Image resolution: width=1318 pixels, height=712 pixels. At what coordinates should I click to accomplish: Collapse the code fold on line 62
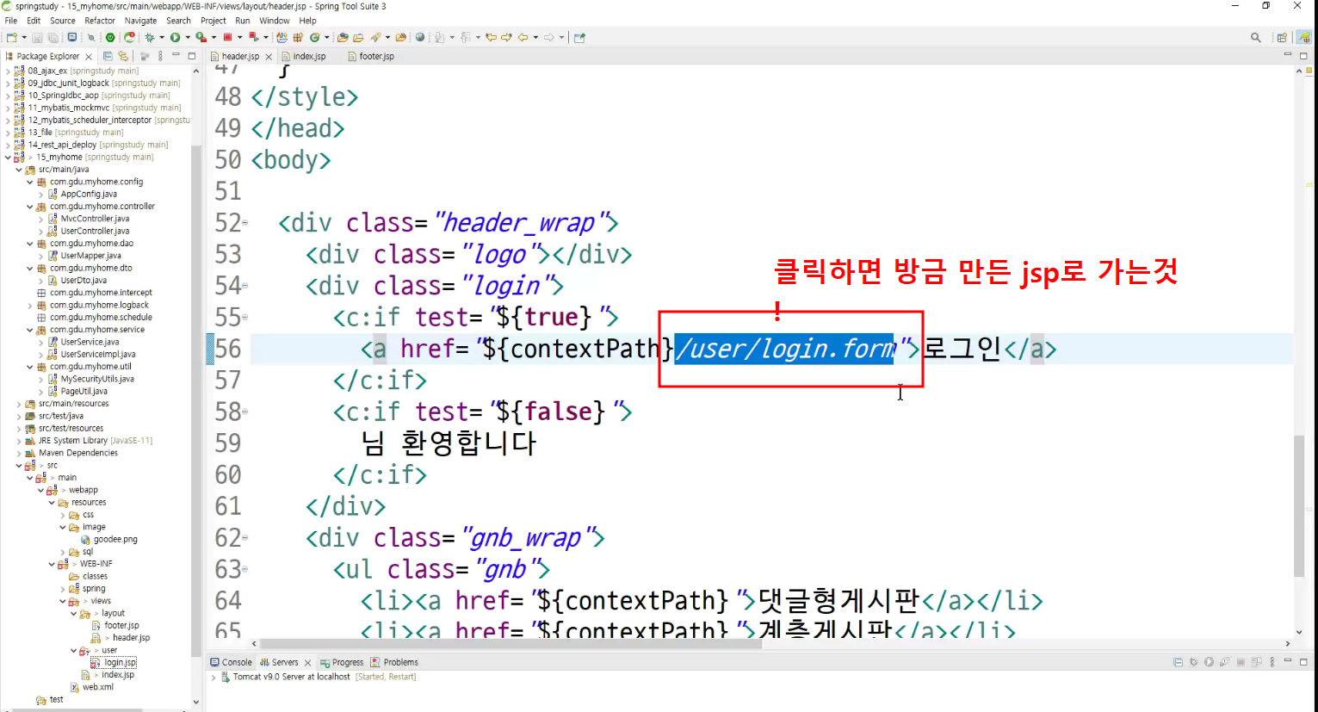coord(245,538)
